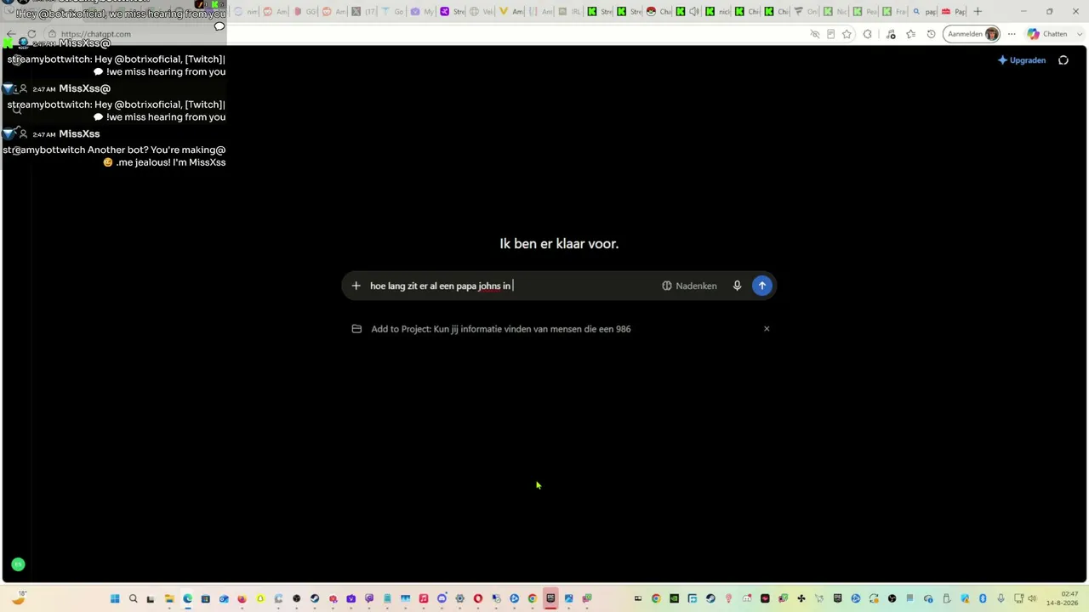Click the Aanmelden profile button
The image size is (1089, 612).
click(x=972, y=34)
